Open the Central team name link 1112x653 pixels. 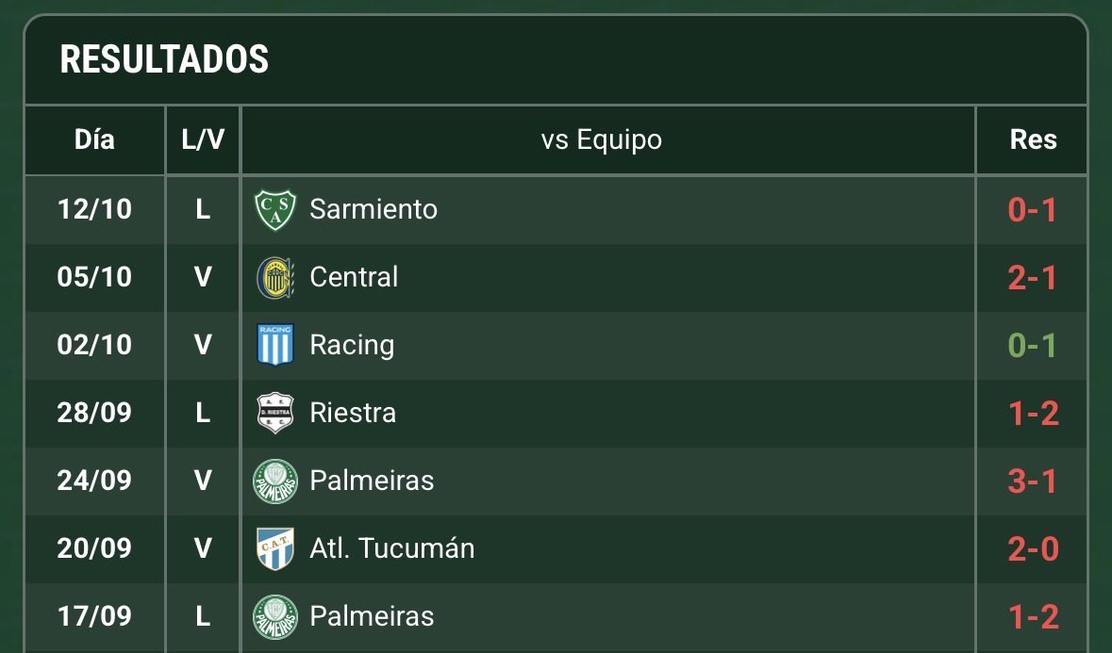click(x=354, y=277)
